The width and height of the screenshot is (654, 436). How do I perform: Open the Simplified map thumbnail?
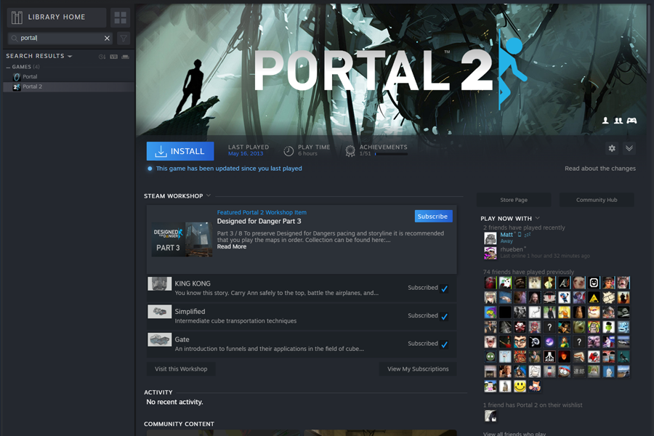click(160, 312)
